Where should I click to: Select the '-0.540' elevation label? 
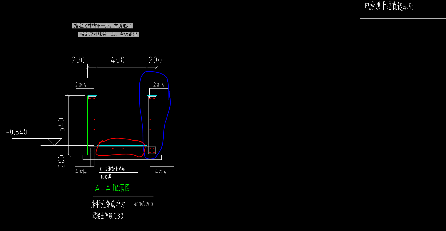(17, 133)
